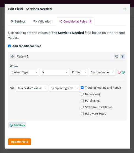Remove the condition with the red minus icon
The image size is (134, 153).
click(119, 72)
